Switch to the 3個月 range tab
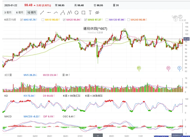190x137 pixels. click(8, 12)
